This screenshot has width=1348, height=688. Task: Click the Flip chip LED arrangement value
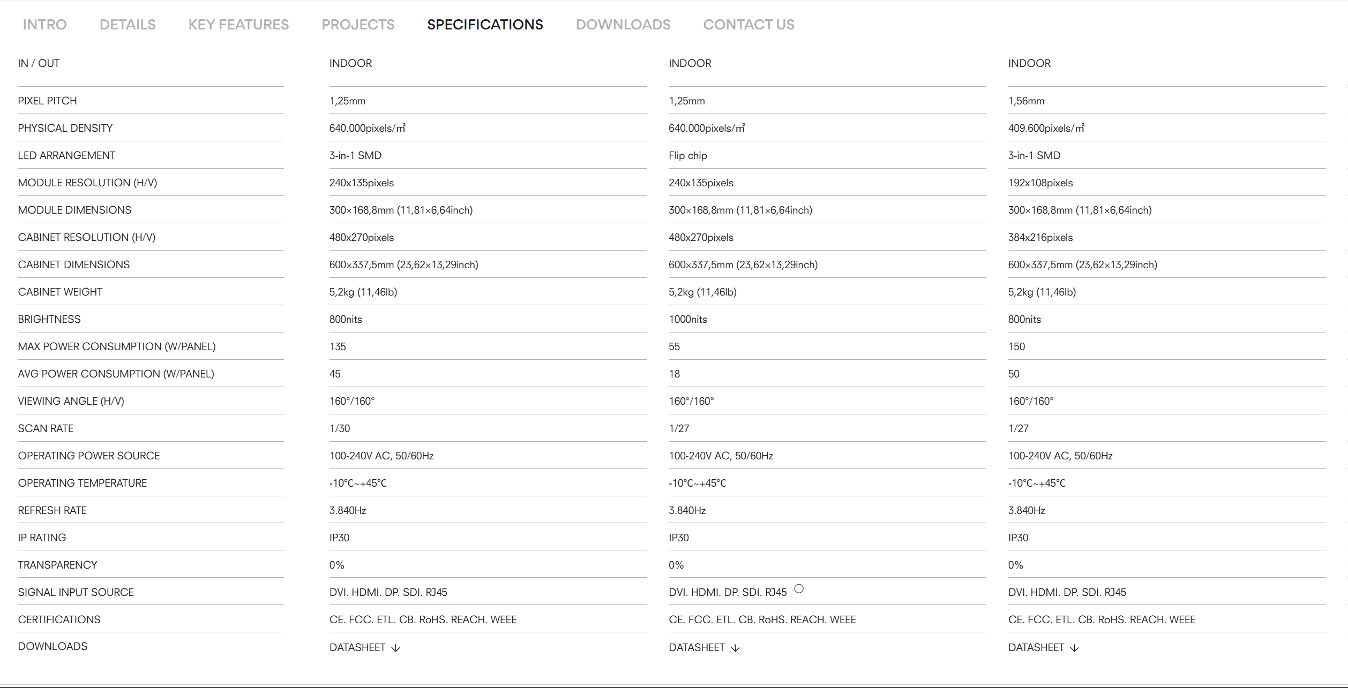688,155
